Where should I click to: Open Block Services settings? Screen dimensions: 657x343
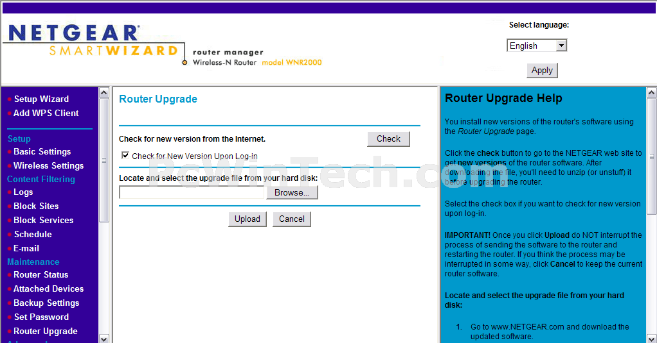pyautogui.click(x=43, y=220)
